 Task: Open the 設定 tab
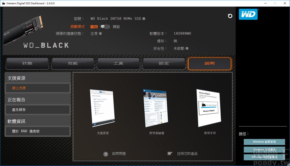coord(164,64)
